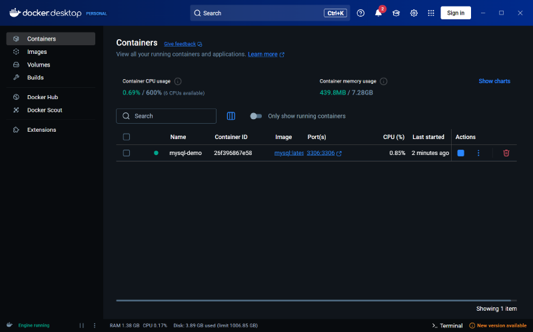Click Show charts to expand usage
The image size is (533, 332).
click(494, 81)
